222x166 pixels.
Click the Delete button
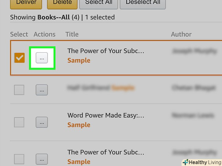tap(62, 3)
